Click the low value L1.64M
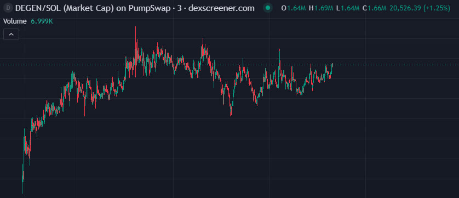The width and height of the screenshot is (459, 198). 348,8
